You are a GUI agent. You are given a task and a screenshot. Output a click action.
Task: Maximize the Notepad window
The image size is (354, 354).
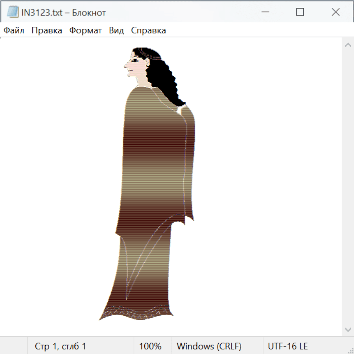click(x=300, y=12)
